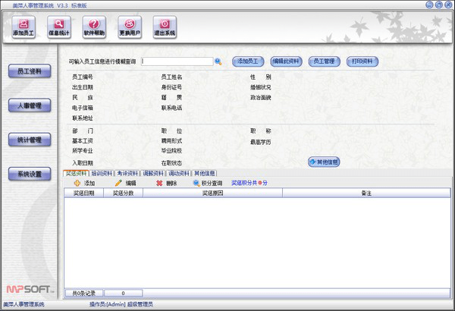Click the 员工管理 pill button
This screenshot has width=455, height=311.
click(x=324, y=61)
